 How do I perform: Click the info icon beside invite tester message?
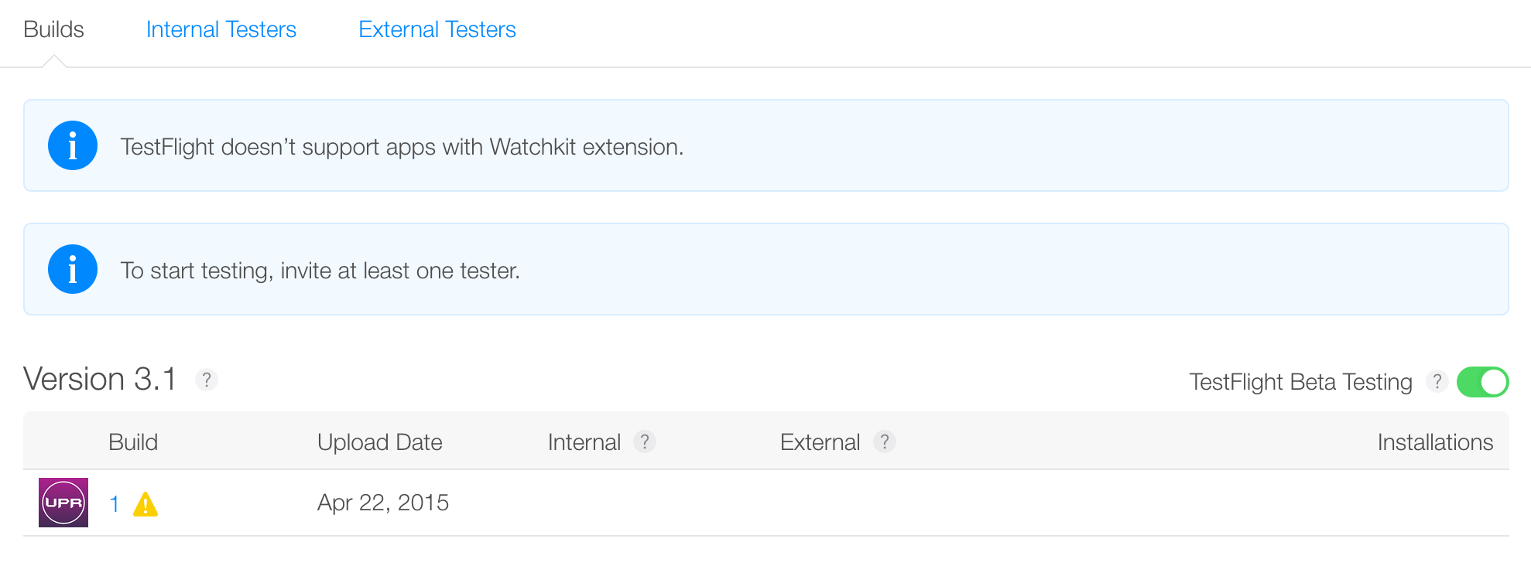pos(72,269)
